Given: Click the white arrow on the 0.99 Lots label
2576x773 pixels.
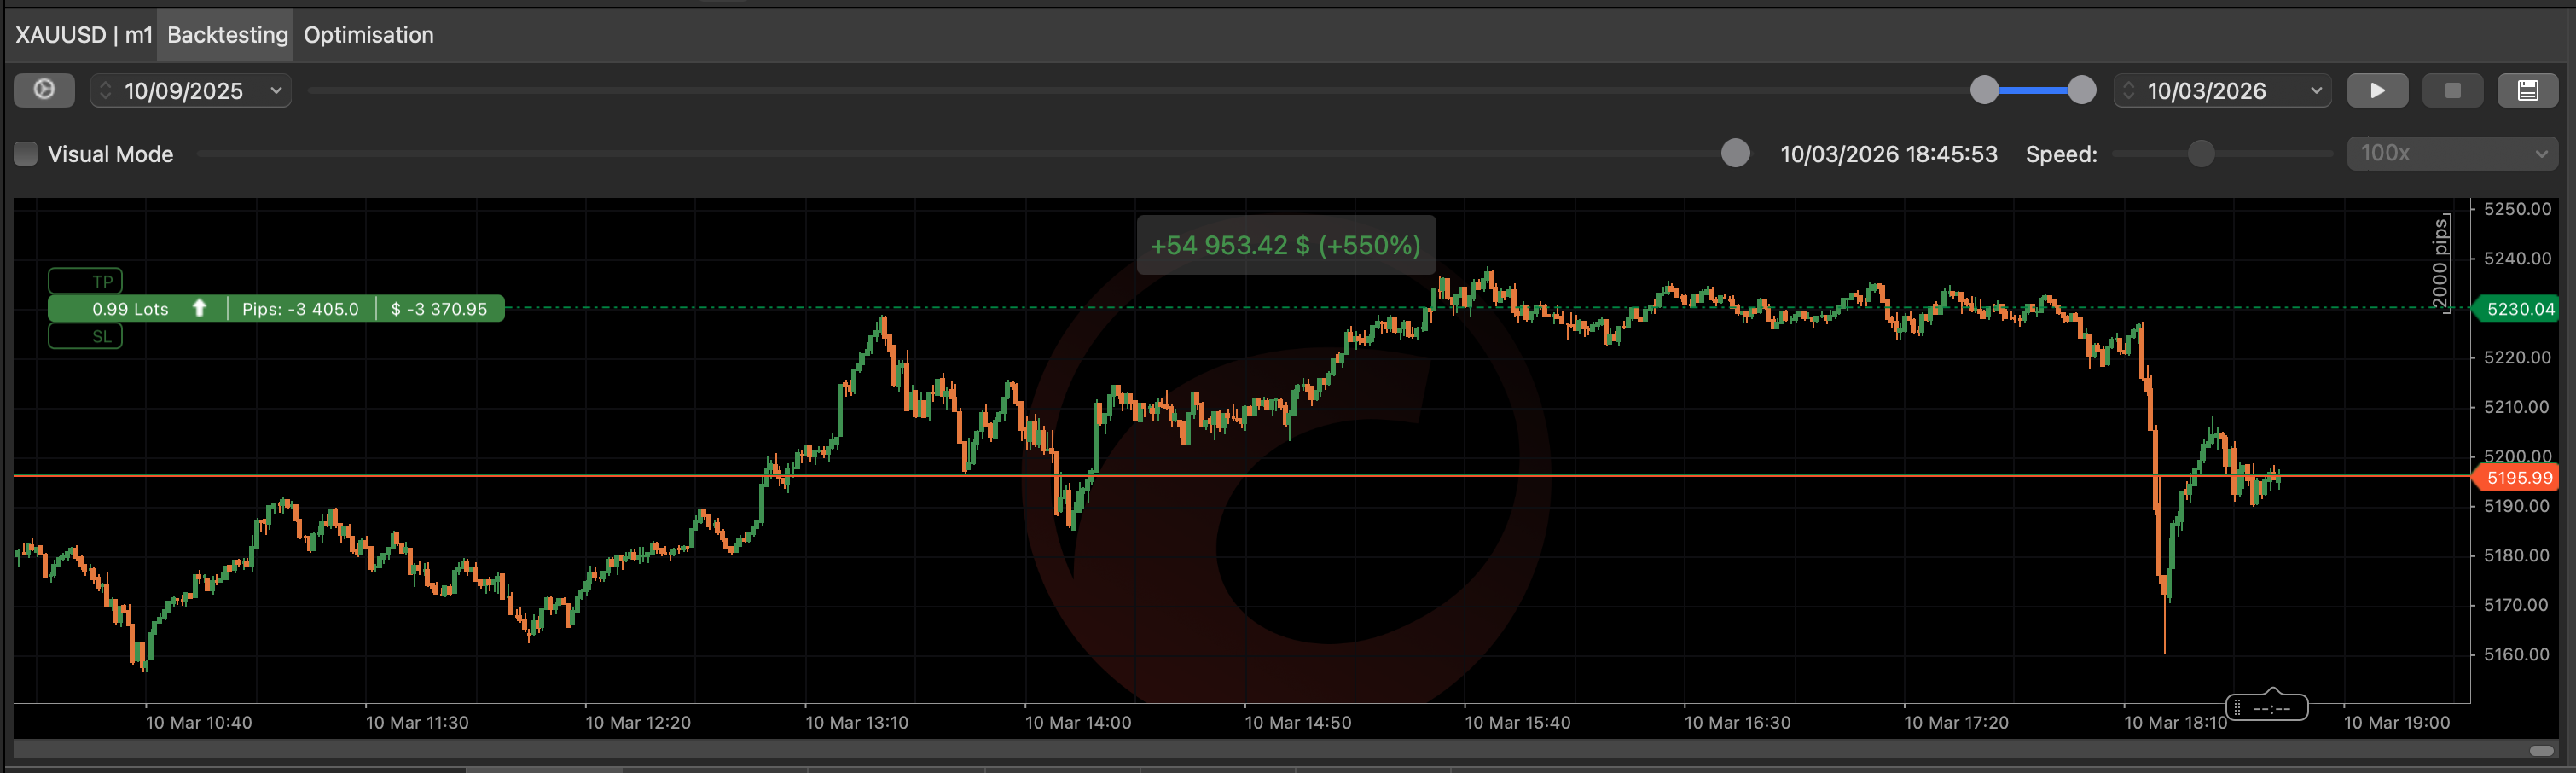Looking at the screenshot, I should click(199, 308).
